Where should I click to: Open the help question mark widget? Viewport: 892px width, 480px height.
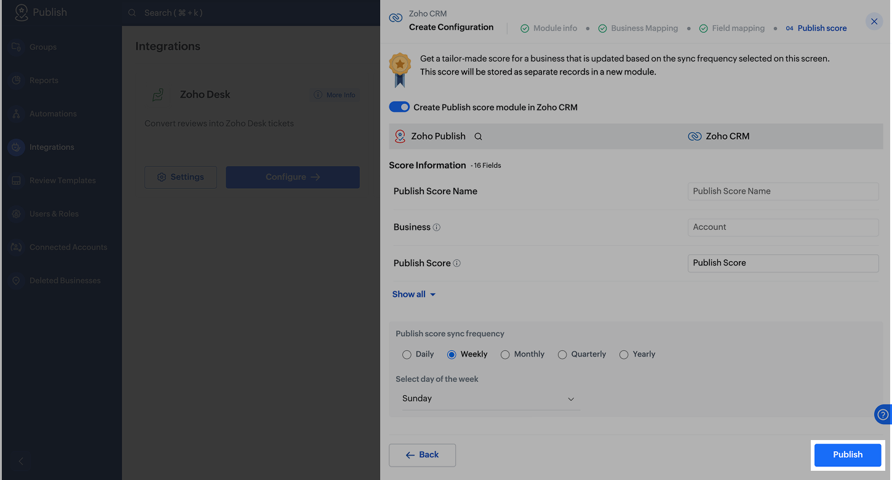(883, 415)
